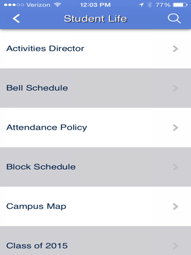Tap the location services arrow icon
This screenshot has width=191, height=255.
click(x=141, y=5)
